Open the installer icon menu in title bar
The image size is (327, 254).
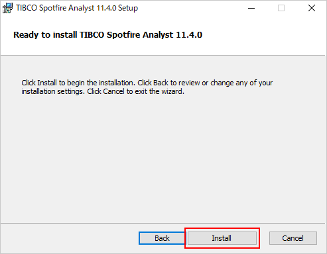pyautogui.click(x=7, y=8)
